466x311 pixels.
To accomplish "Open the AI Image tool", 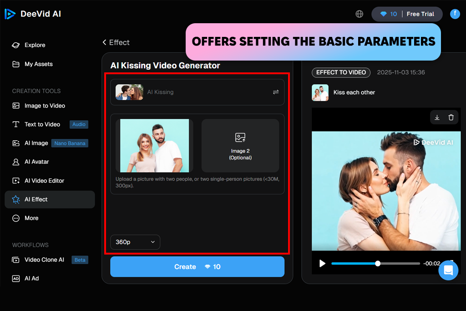I will [x=36, y=143].
